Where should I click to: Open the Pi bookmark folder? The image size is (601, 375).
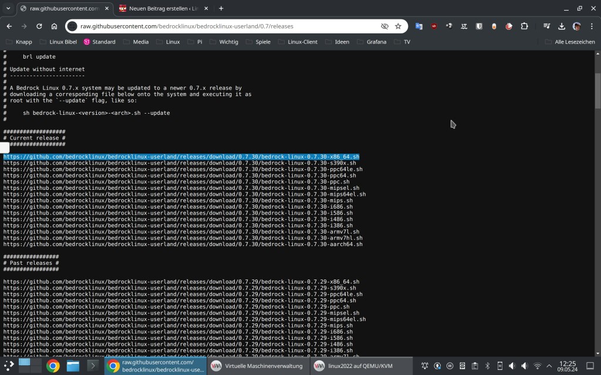pyautogui.click(x=195, y=42)
